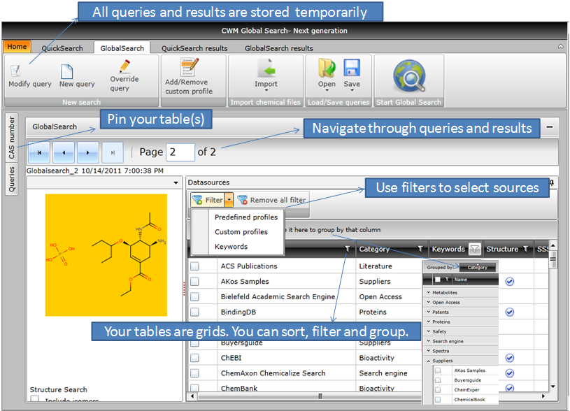Viewport: 570px width, 411px height.
Task: Choose Predefined profiles from Filter menu
Action: 245,217
